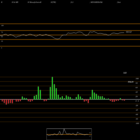Click the end of the RSI line

(x=124, y=32)
